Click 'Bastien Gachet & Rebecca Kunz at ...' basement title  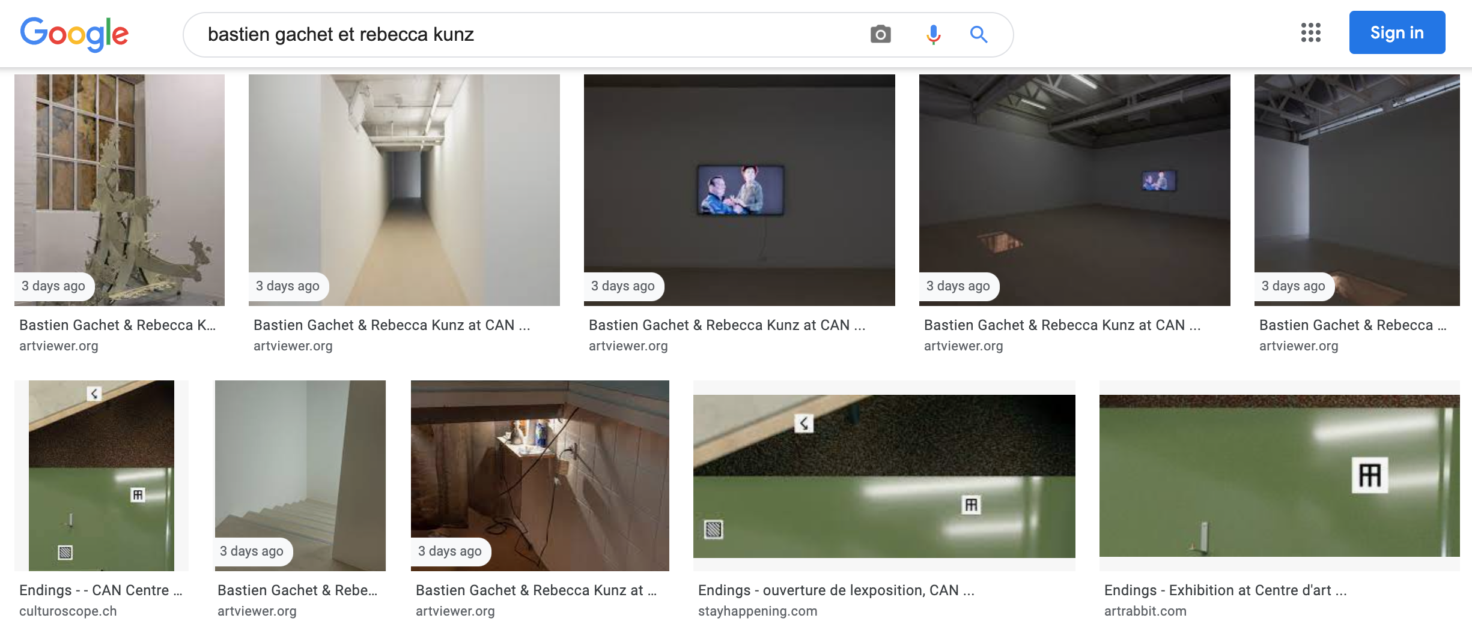click(536, 590)
